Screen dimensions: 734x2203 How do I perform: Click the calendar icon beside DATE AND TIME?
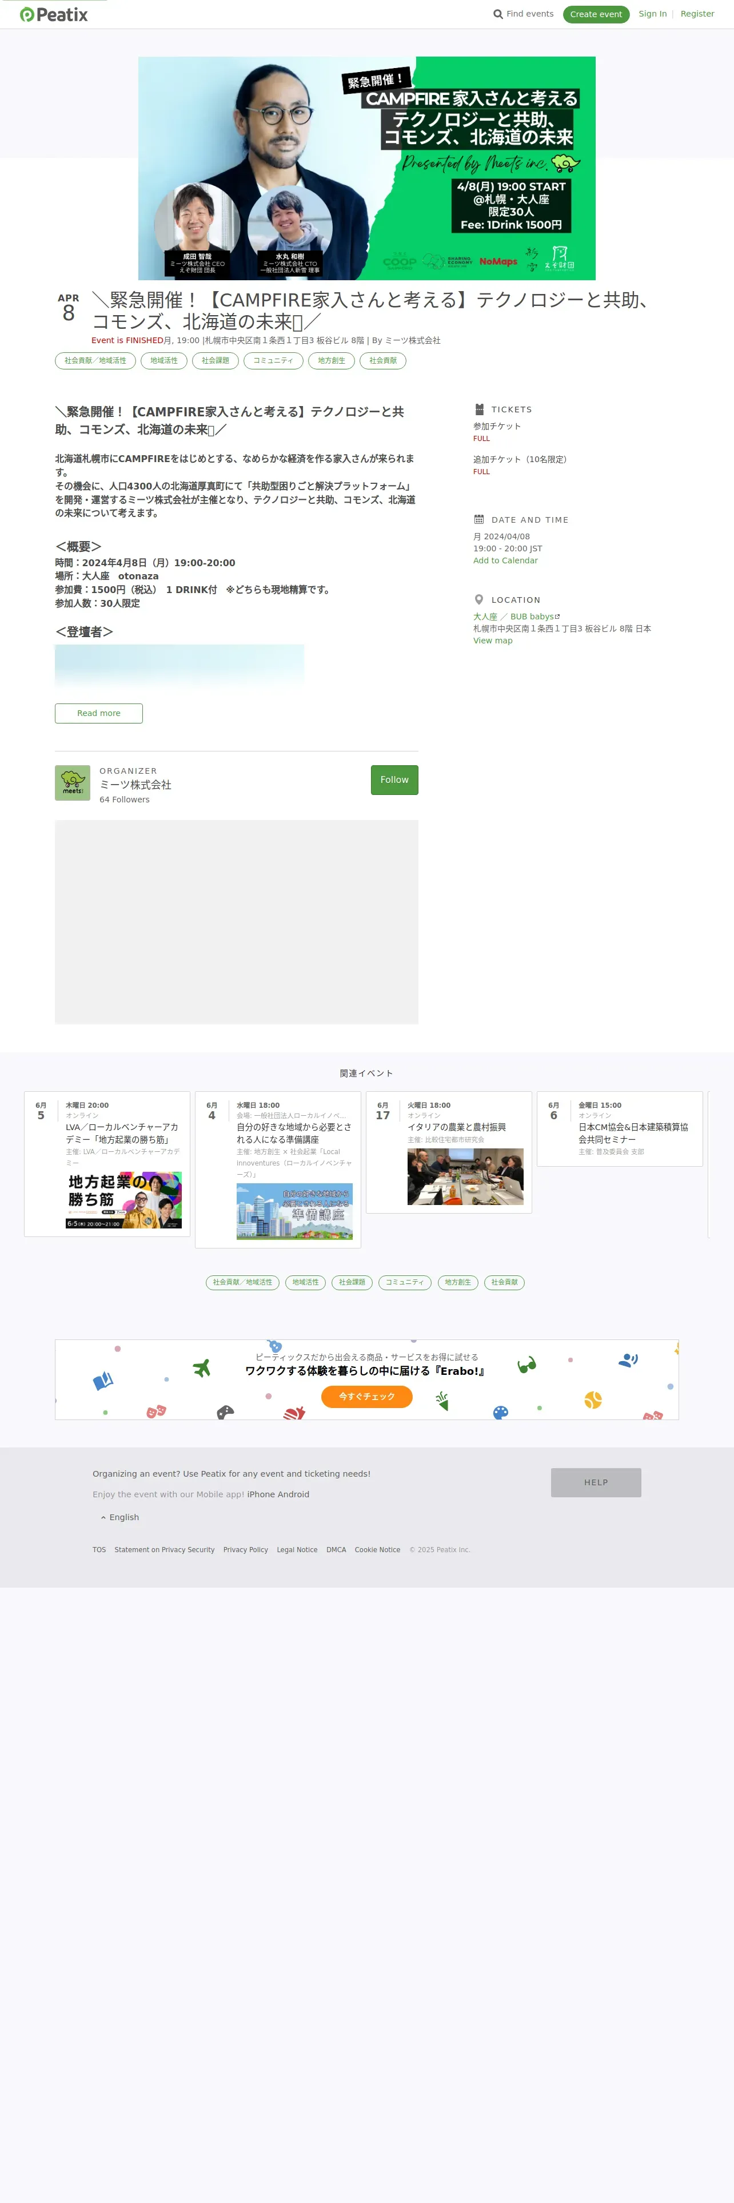tap(480, 520)
